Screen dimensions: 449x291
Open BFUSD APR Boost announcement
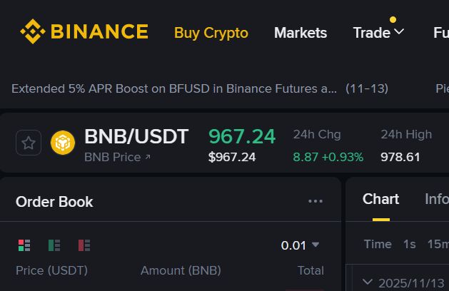174,88
